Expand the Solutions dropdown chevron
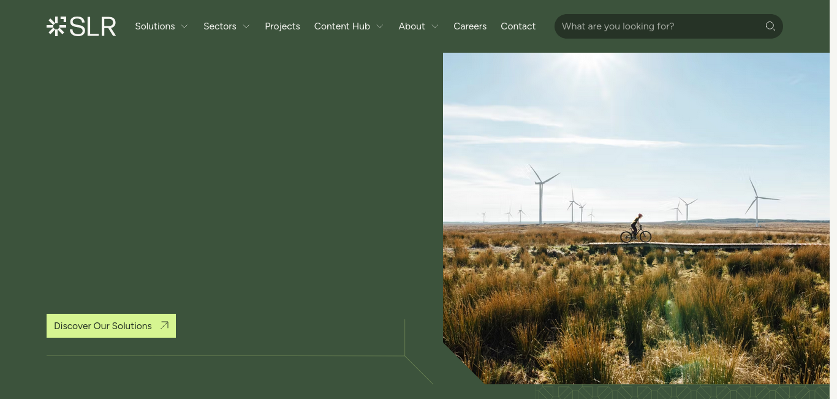The image size is (837, 399). click(x=184, y=26)
